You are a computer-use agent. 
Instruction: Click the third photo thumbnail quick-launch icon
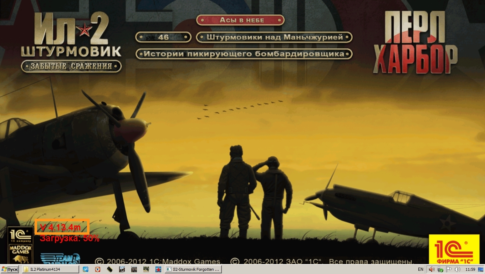[146, 269]
